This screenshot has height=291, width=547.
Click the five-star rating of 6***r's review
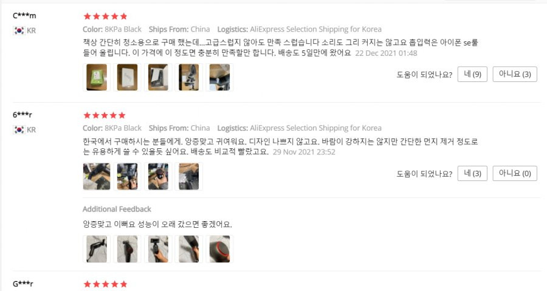pos(105,115)
